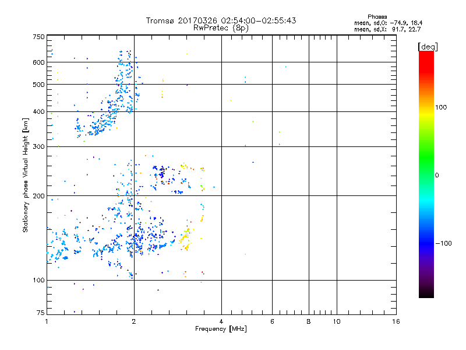Click the y-axis tick label '75'
The image size is (466, 350).
41,313
